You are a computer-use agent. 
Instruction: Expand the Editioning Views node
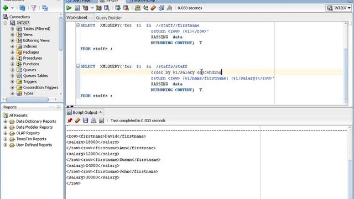point(12,40)
